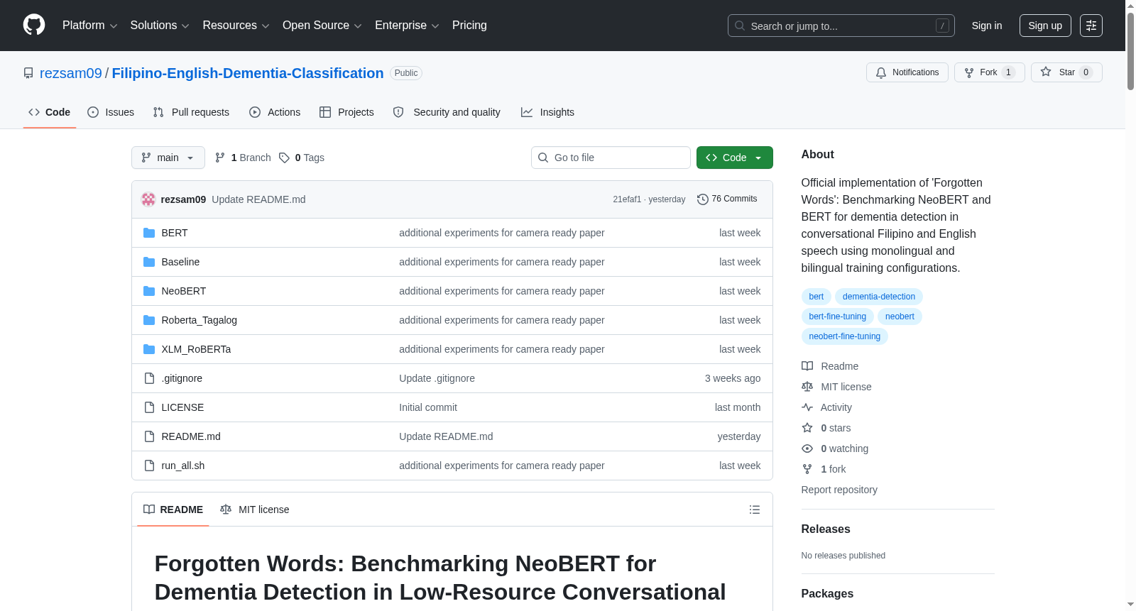Open the global navigation menu icon in the header
This screenshot has width=1136, height=611.
pos(1091,26)
